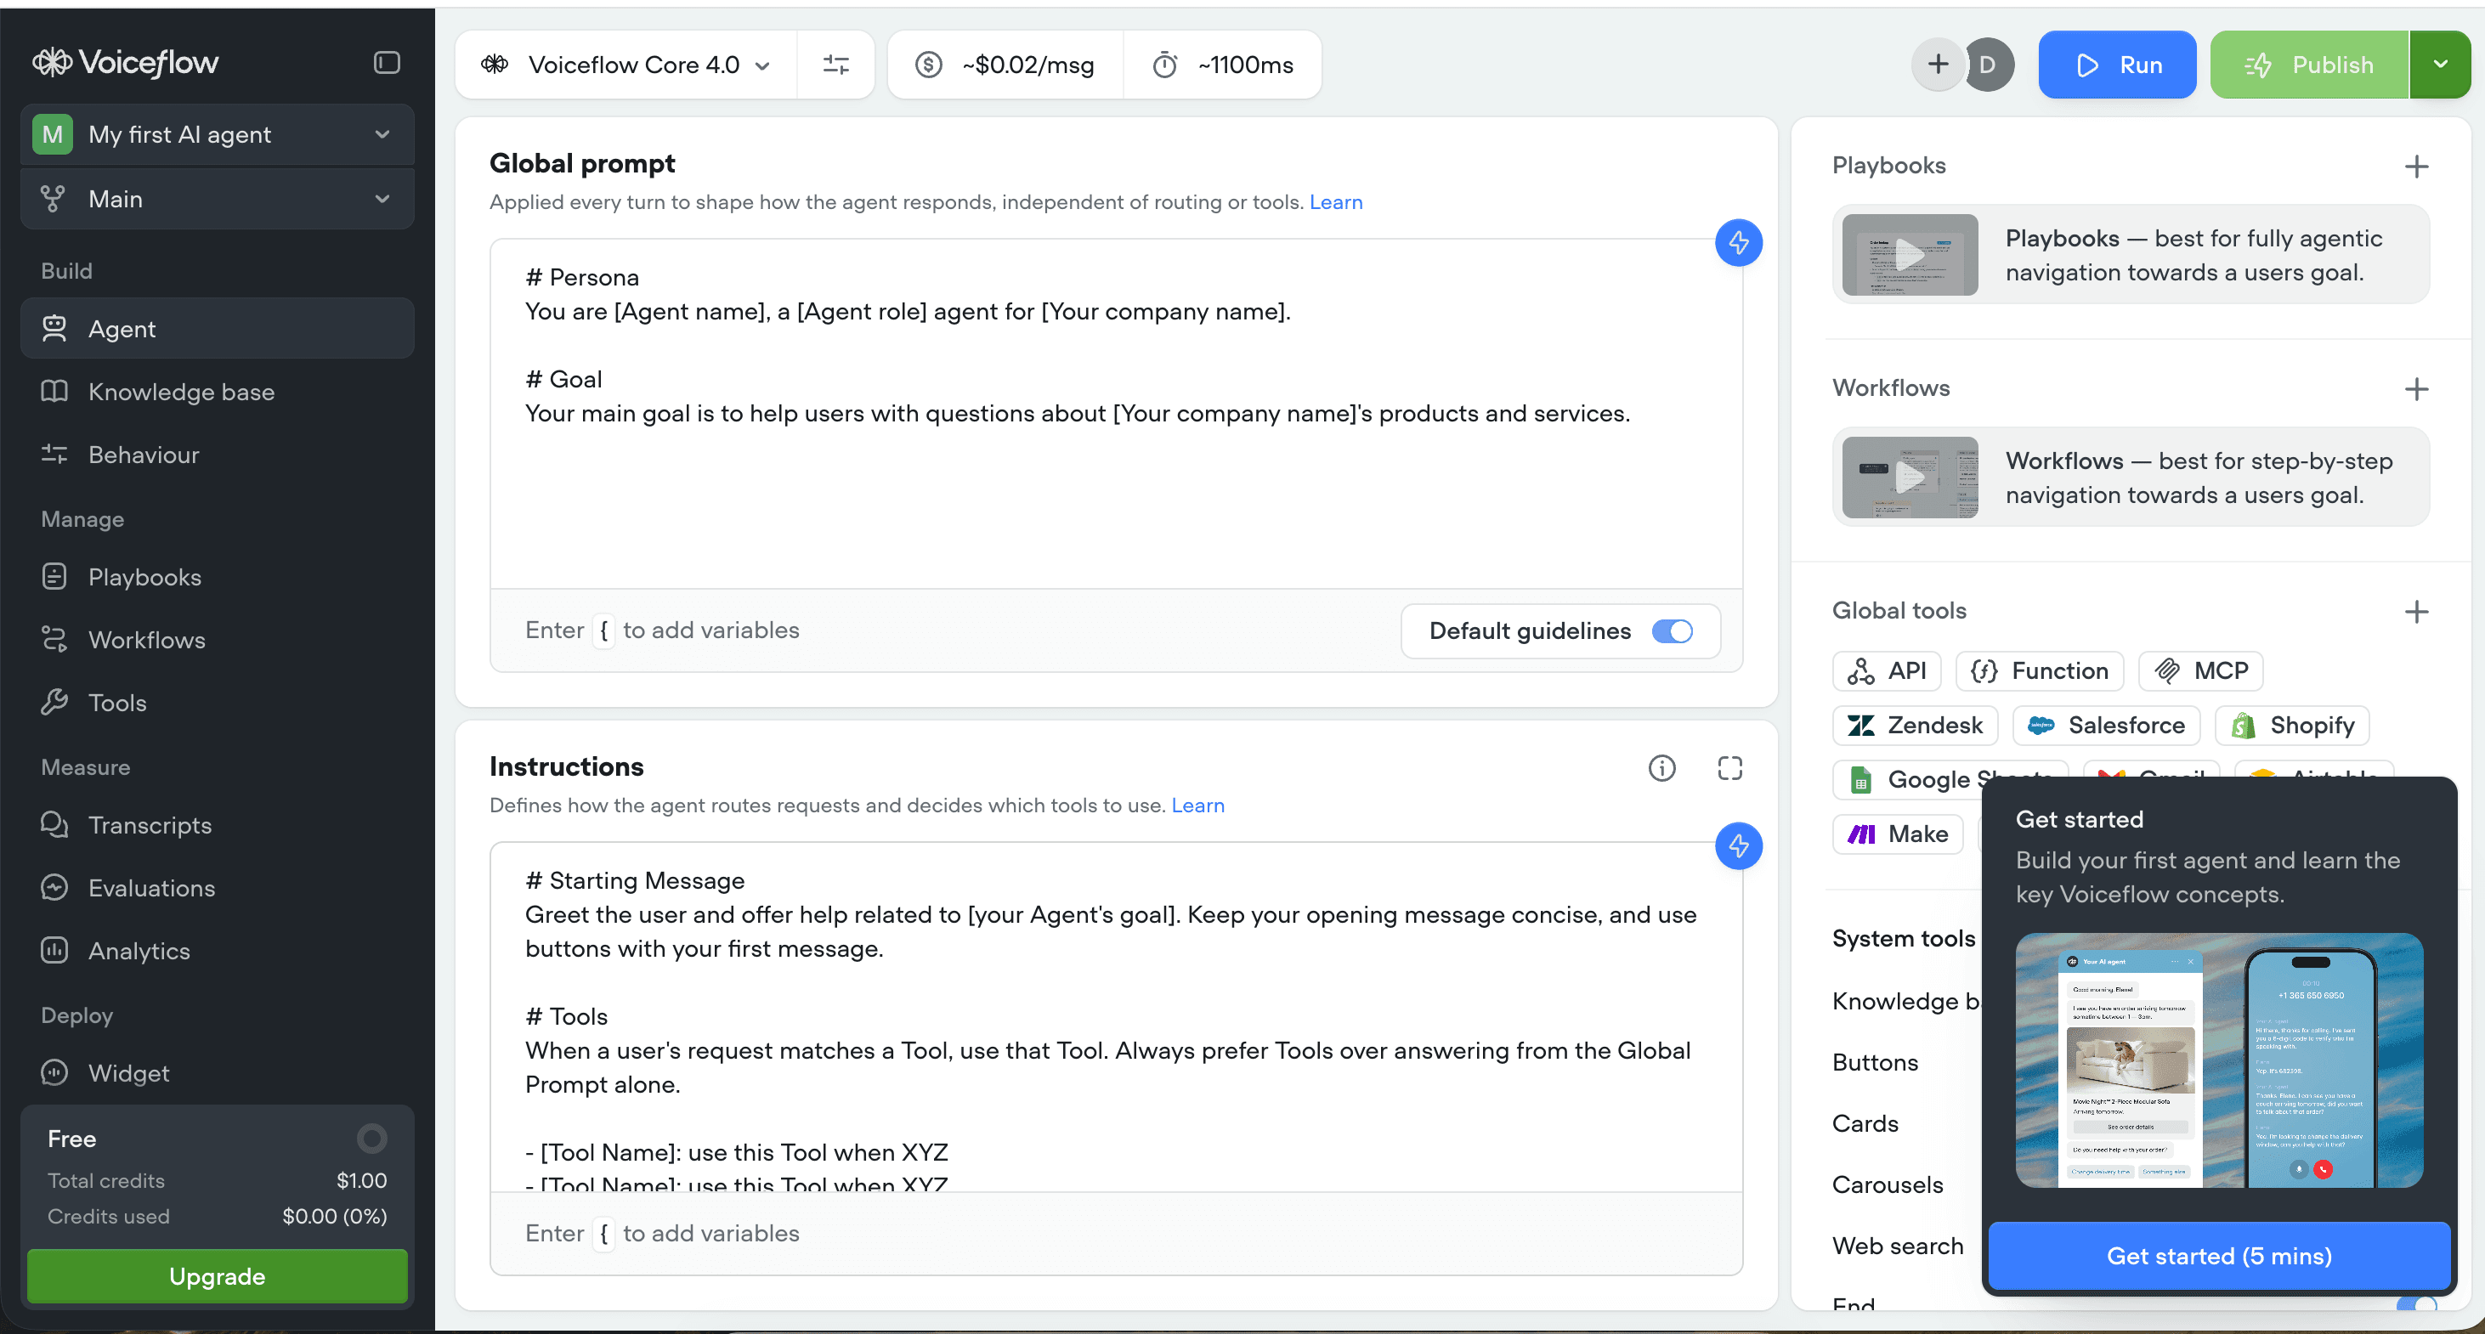Viewport: 2485px width, 1334px height.
Task: Click the cost per message indicator
Action: [1005, 65]
